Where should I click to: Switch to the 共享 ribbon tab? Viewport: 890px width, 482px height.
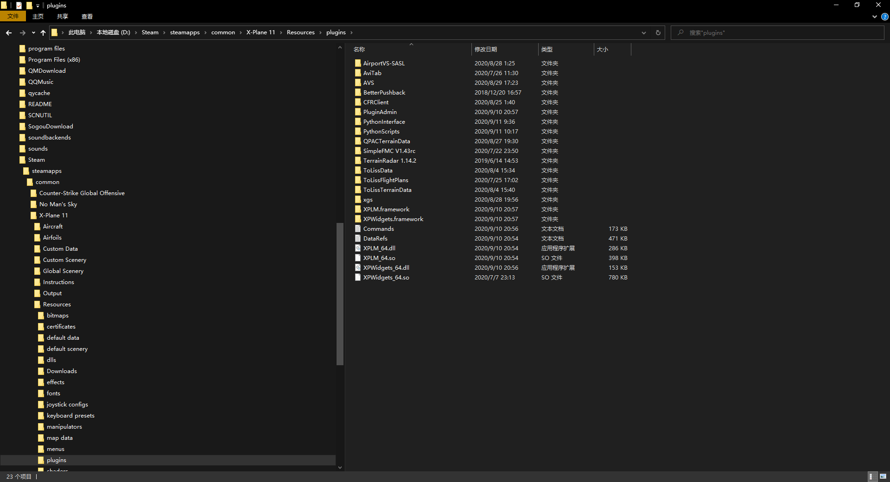(x=63, y=16)
